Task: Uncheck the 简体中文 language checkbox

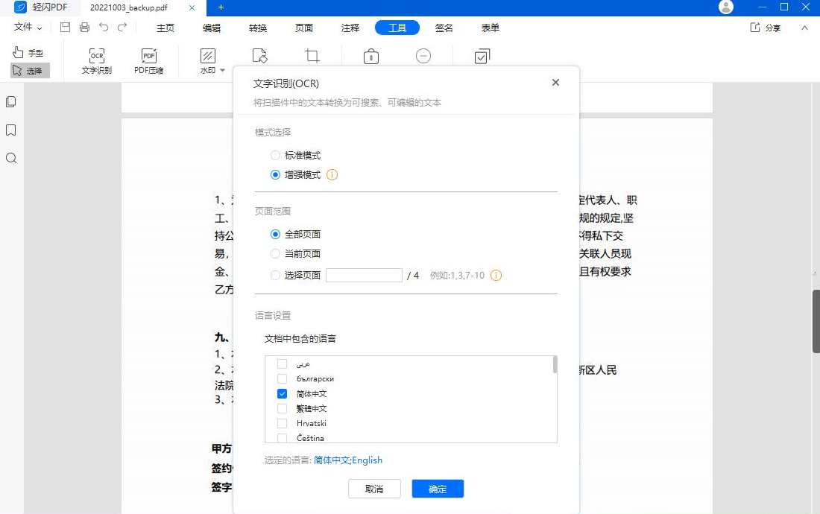Action: tap(282, 393)
